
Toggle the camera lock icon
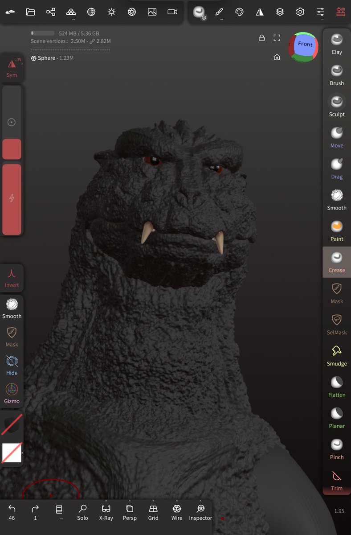click(262, 38)
